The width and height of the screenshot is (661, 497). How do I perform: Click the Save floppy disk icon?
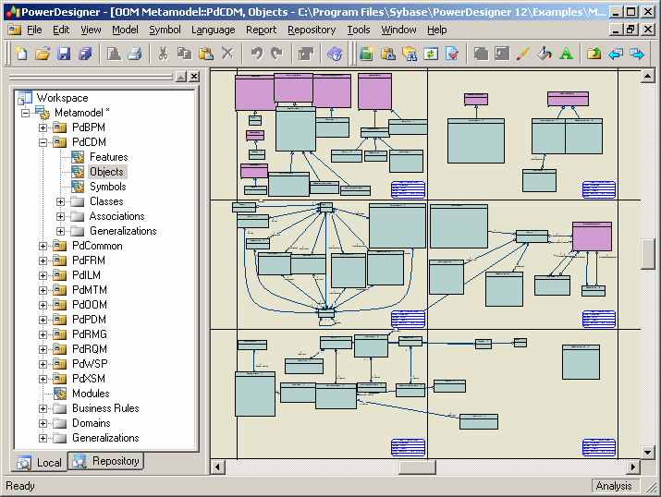(64, 54)
